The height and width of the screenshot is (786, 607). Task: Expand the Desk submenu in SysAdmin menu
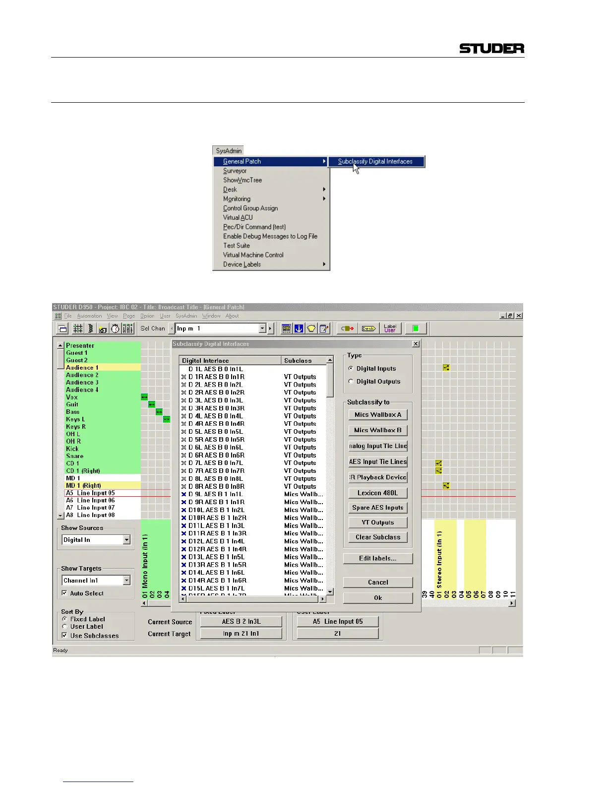[x=324, y=190]
